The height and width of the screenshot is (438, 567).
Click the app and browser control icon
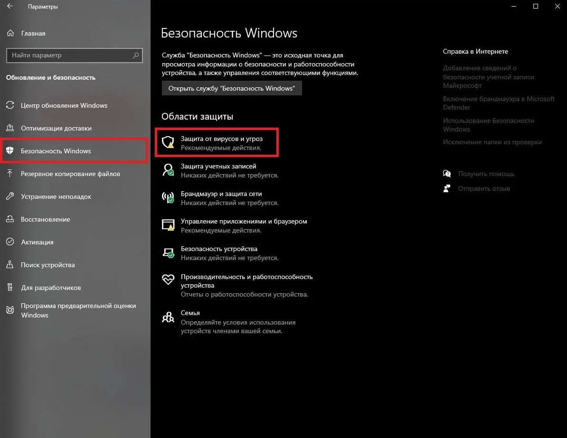coord(168,225)
